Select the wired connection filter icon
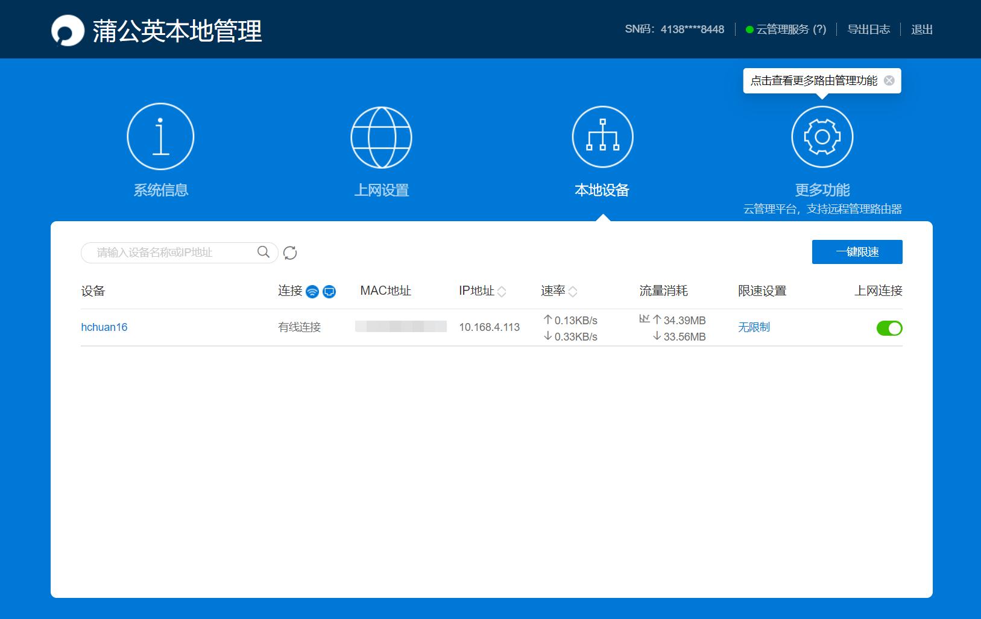 (x=329, y=292)
